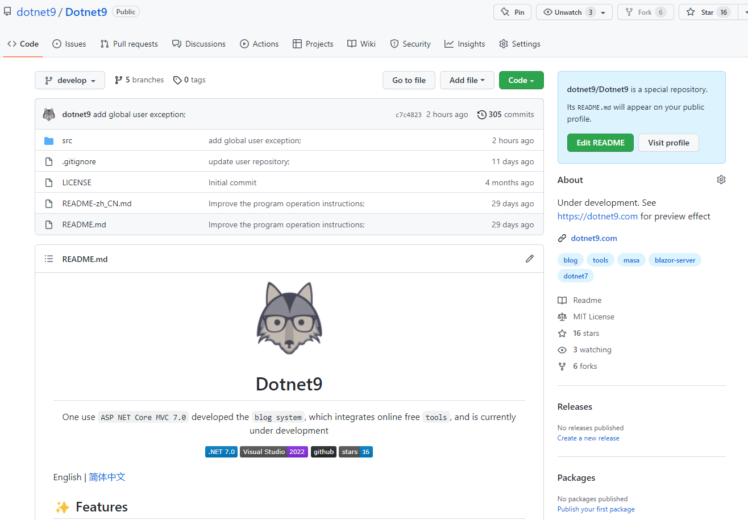Open the Security tab
Viewport: 748px width, 520px height.
pos(410,44)
